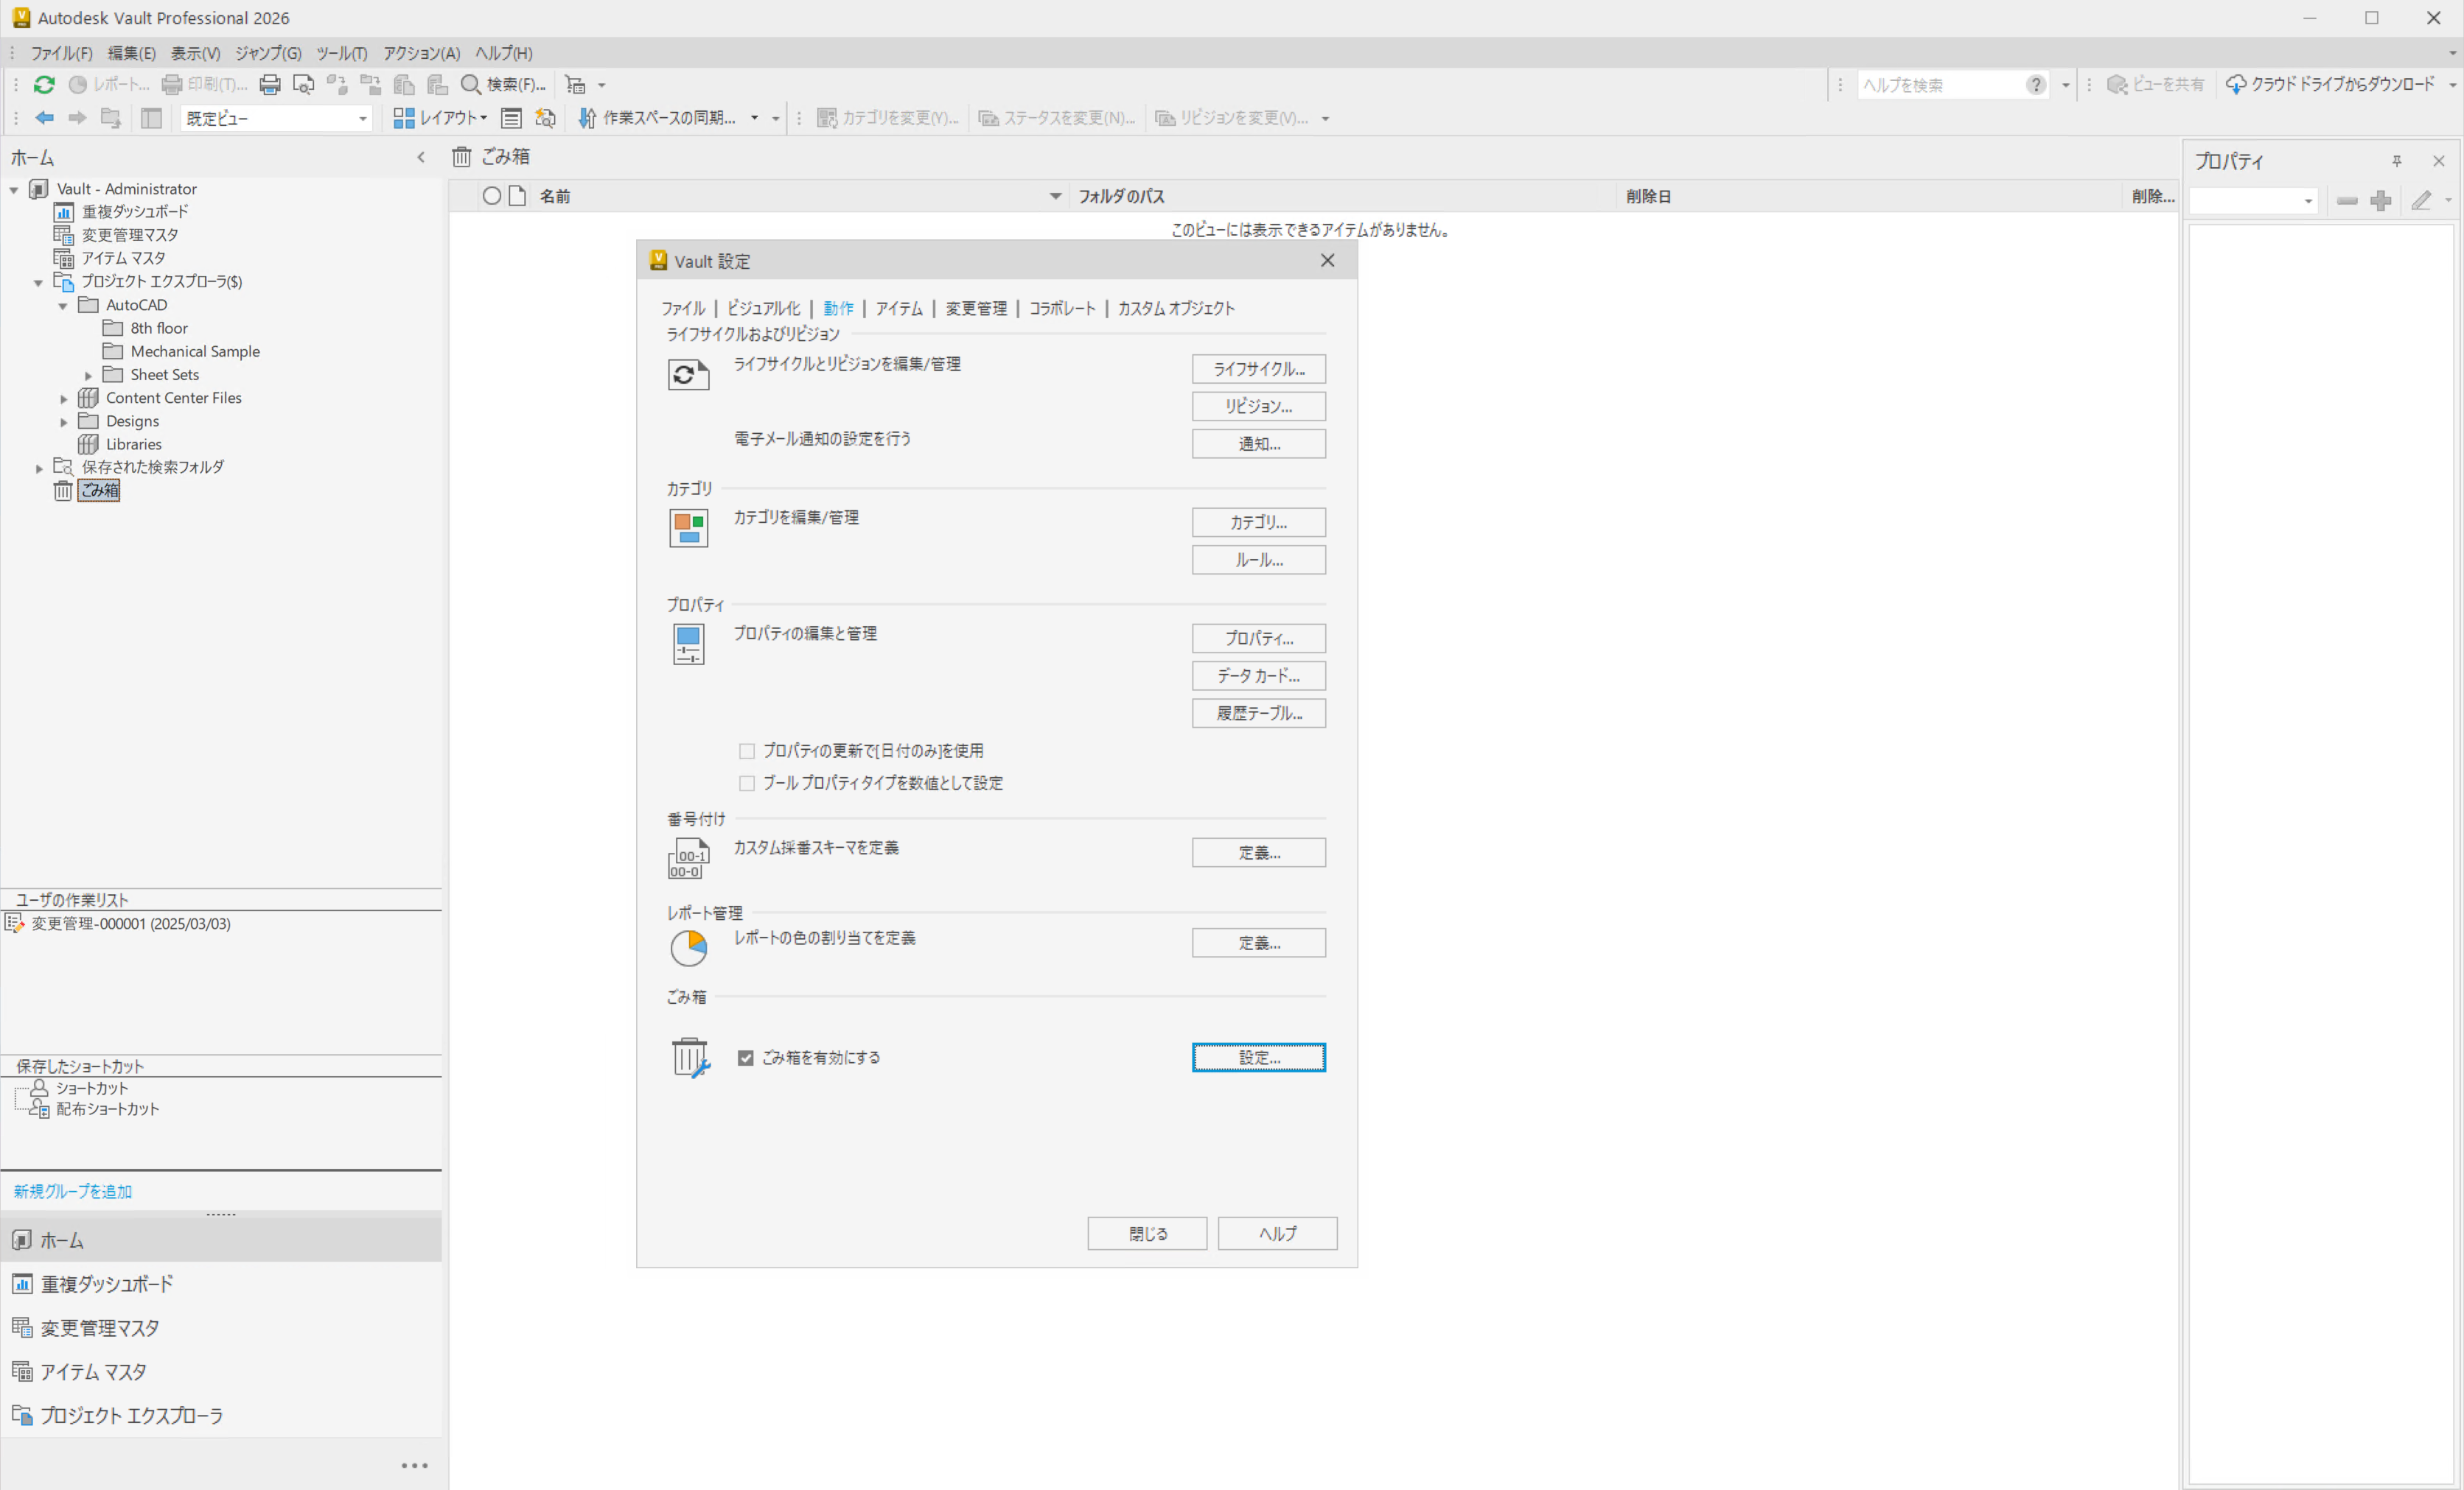This screenshot has height=1490, width=2464.
Task: Click the pin icon on the プロパティ panel
Action: [x=2396, y=161]
